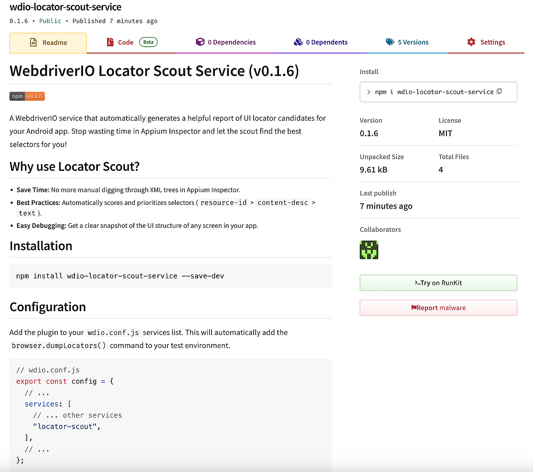The height and width of the screenshot is (472, 533).
Task: Click Report malware button
Action: (438, 308)
